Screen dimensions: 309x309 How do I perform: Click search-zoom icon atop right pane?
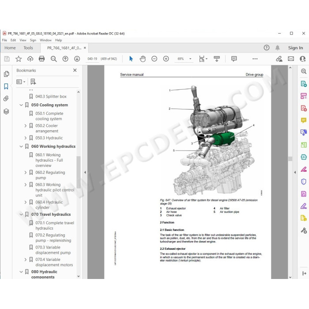pyautogui.click(x=304, y=71)
